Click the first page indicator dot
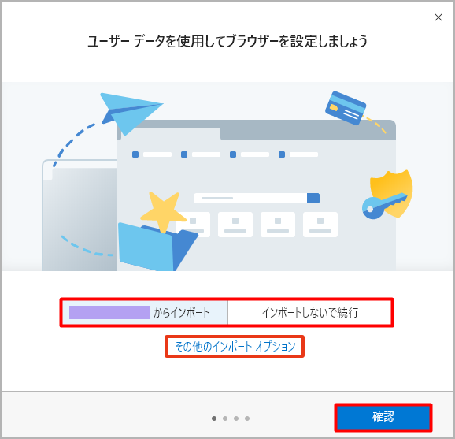Viewport: 455px width, 439px height. coord(214,419)
